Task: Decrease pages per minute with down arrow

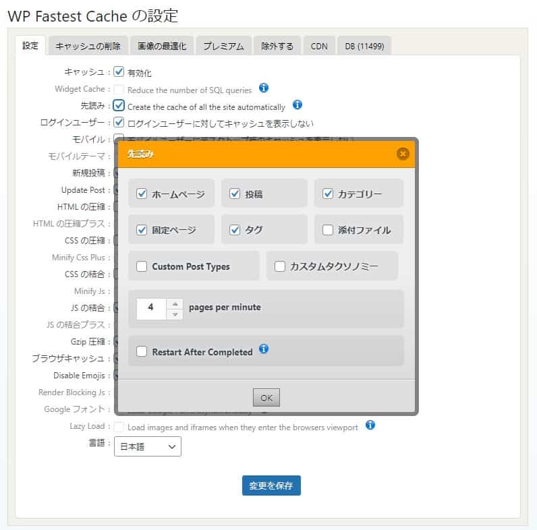Action: [x=174, y=314]
